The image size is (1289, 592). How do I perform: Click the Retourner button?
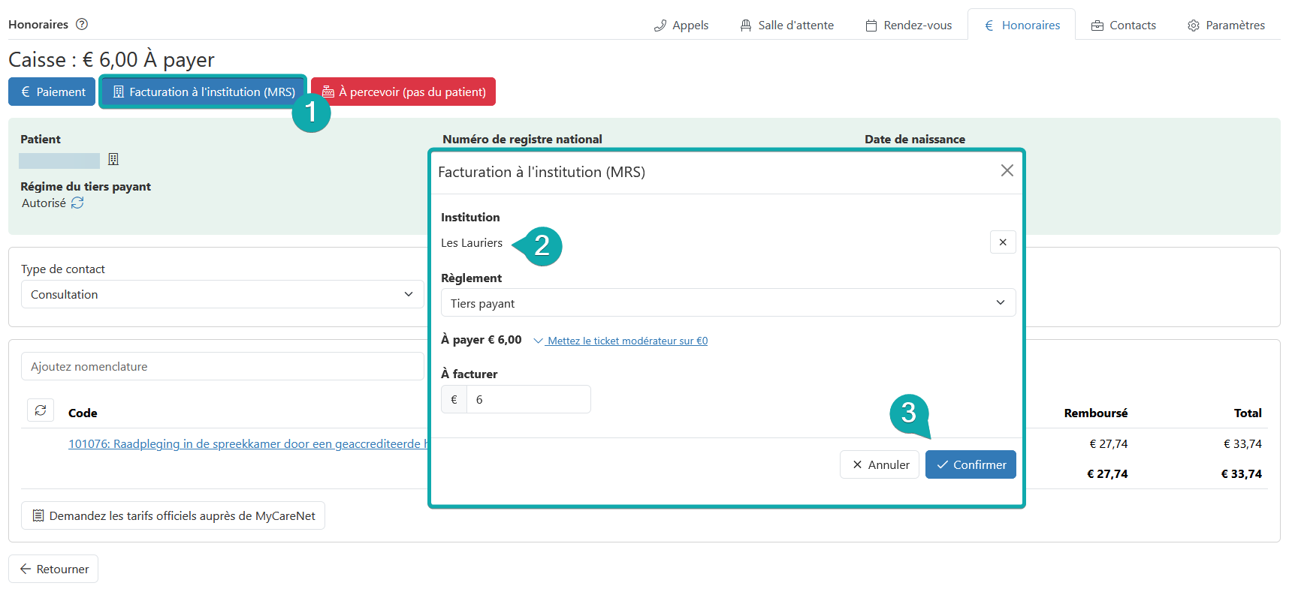(53, 569)
